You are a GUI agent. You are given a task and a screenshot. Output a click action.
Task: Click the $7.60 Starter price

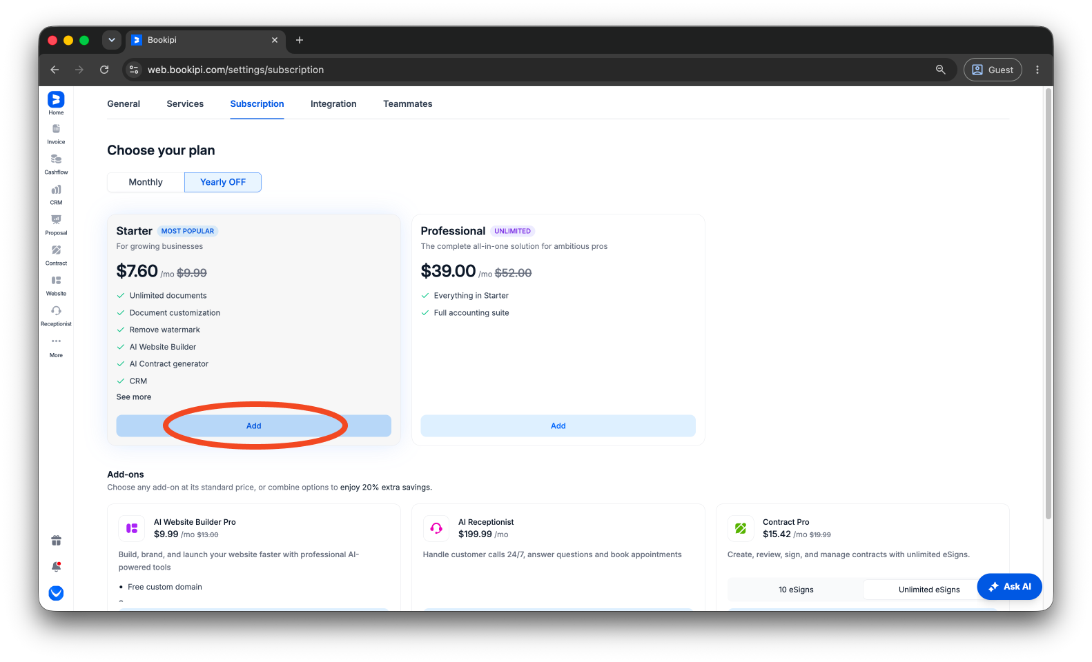(x=137, y=271)
